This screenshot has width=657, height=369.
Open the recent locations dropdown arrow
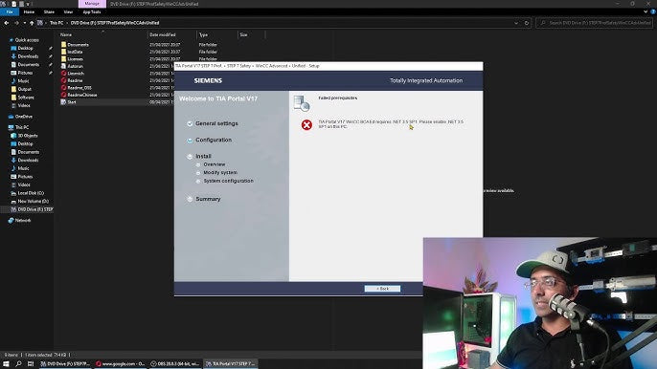25,23
